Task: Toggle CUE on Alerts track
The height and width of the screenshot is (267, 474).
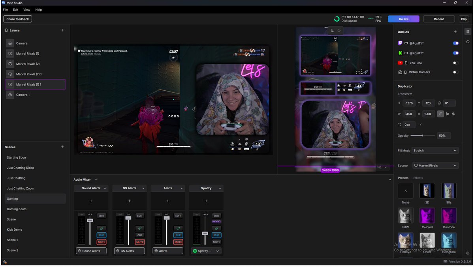Action: tap(178, 235)
